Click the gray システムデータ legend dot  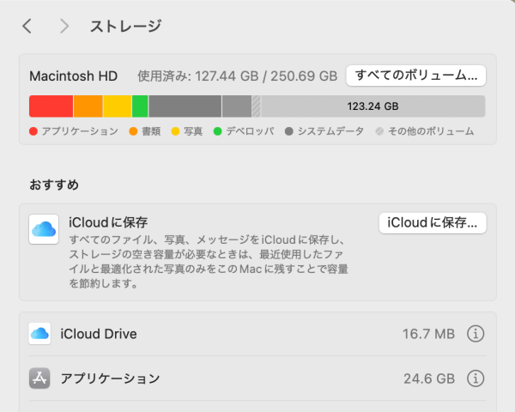[x=289, y=131]
